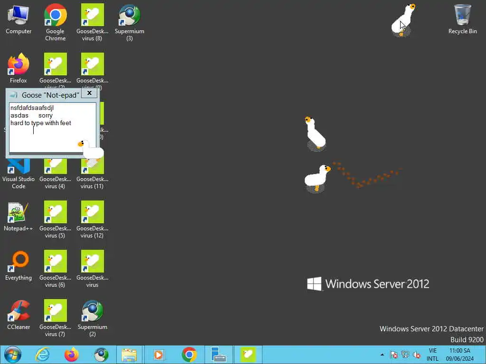Click the muted volume tray icon
Viewport: 486px width, 364px height.
pyautogui.click(x=417, y=355)
